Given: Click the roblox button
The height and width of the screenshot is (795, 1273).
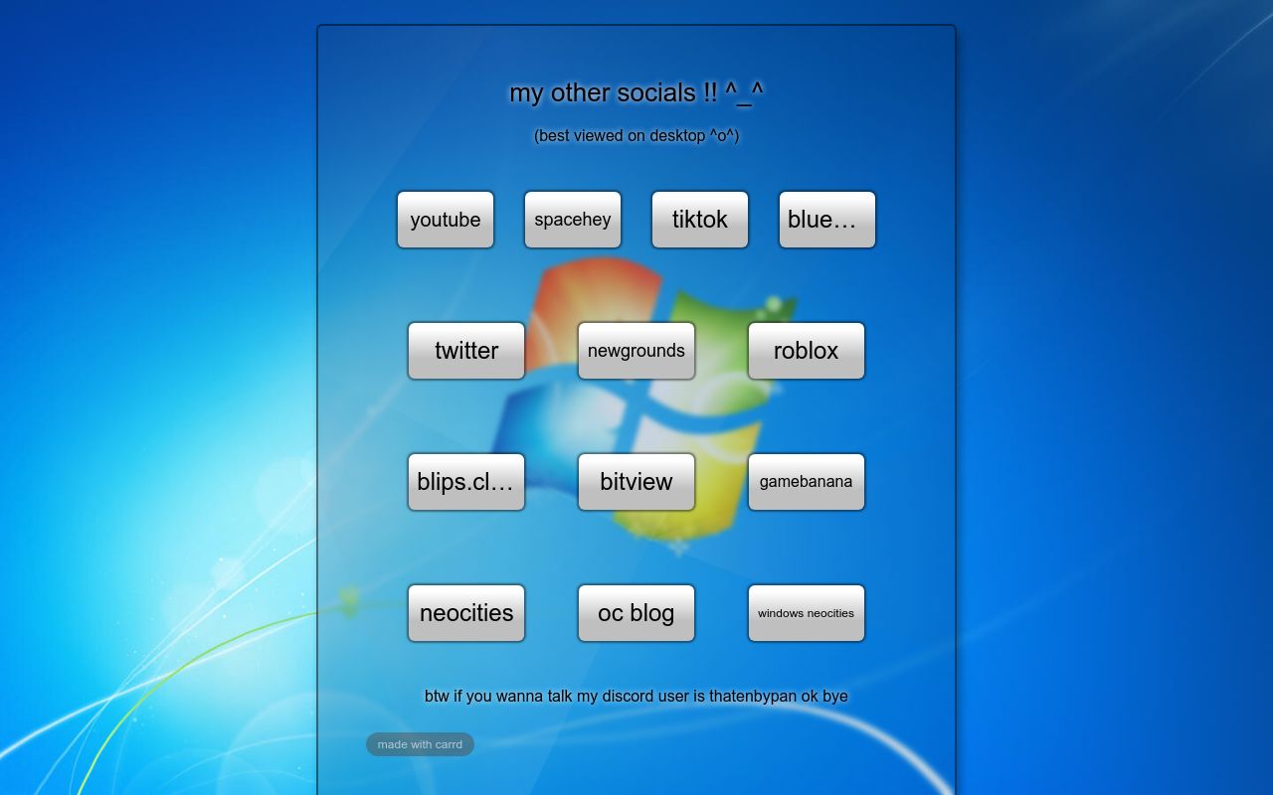Looking at the screenshot, I should click(x=807, y=351).
